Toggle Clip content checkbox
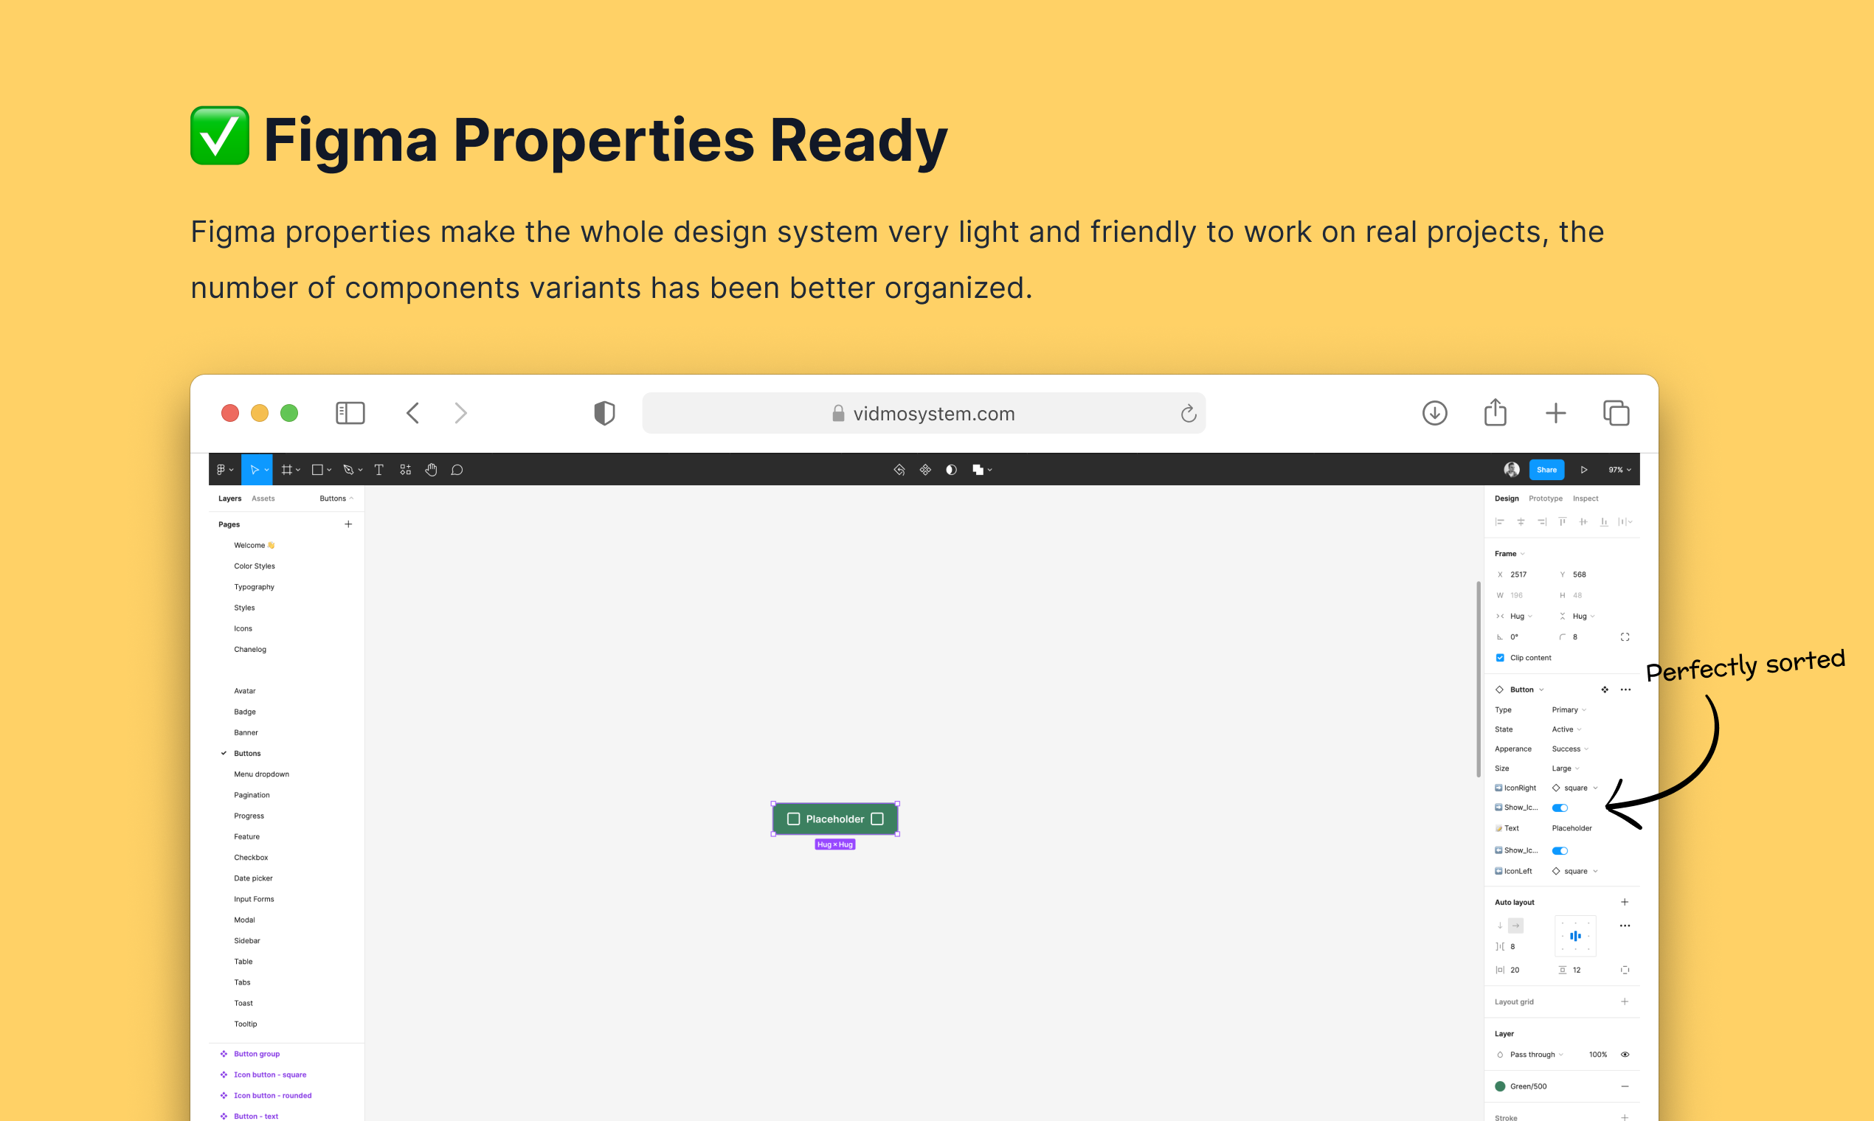This screenshot has width=1874, height=1121. tap(1500, 658)
